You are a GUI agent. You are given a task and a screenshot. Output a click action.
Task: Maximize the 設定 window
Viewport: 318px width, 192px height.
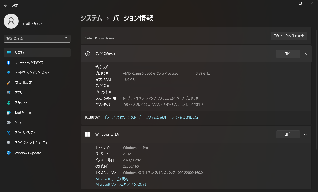pos(300,3)
